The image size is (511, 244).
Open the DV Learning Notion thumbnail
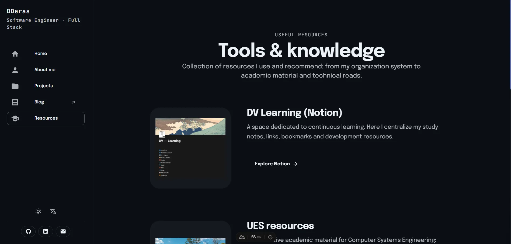[x=190, y=148]
